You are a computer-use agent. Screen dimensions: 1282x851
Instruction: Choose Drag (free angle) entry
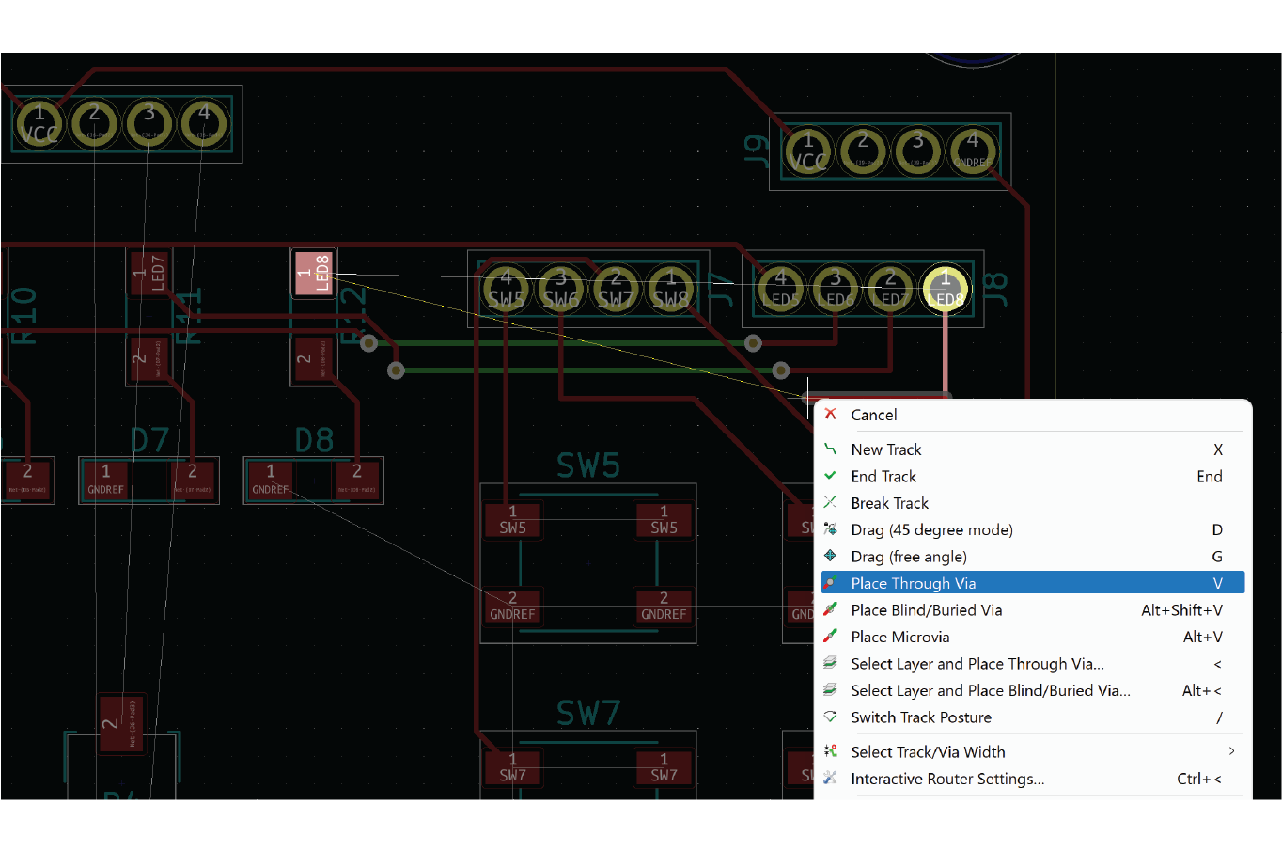1033,557
